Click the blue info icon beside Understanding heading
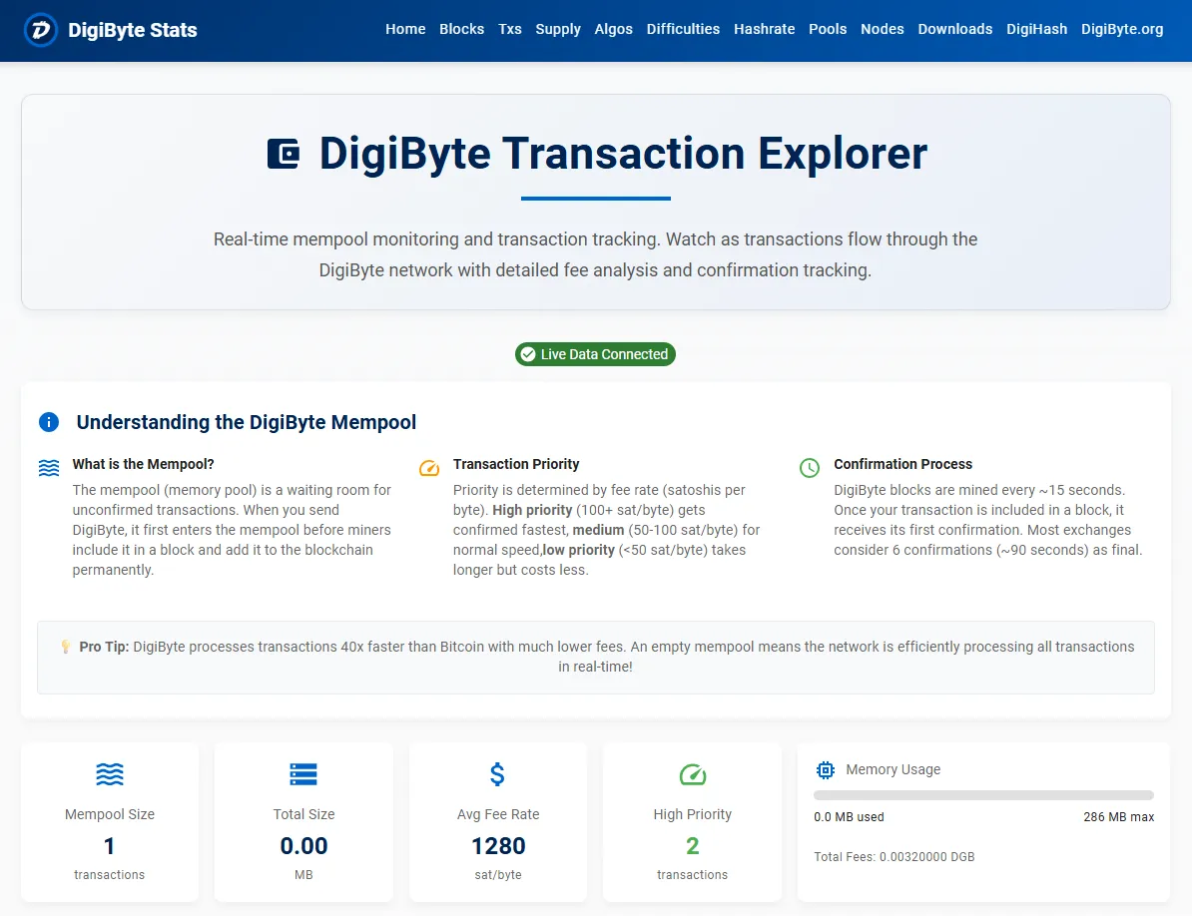The height and width of the screenshot is (916, 1192). coord(49,422)
